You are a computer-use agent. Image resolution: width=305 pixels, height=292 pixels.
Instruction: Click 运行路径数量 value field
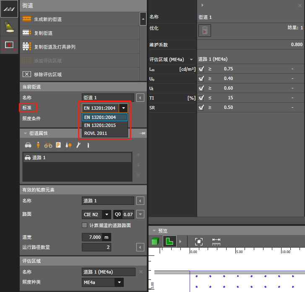(x=96, y=247)
